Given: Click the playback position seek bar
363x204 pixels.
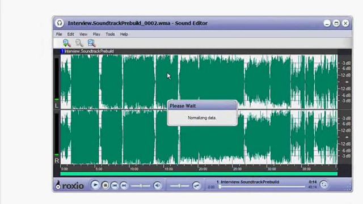Looking at the screenshot, I should [262, 186].
